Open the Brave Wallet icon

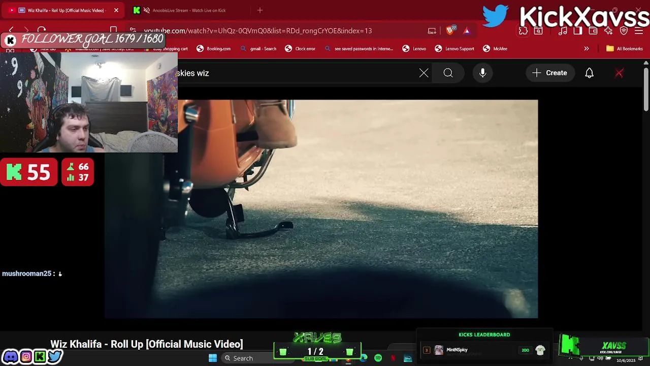click(593, 30)
